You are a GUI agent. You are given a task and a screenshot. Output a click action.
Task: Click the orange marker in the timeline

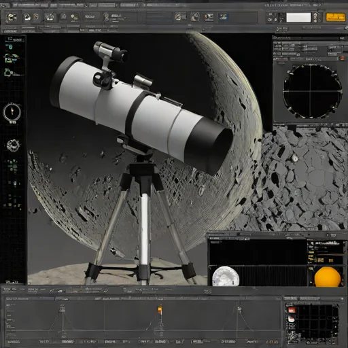[x=160, y=310]
